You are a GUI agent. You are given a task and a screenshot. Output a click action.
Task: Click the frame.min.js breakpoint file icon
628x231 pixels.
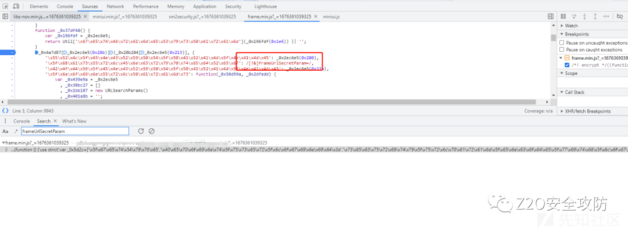[x=567, y=58]
